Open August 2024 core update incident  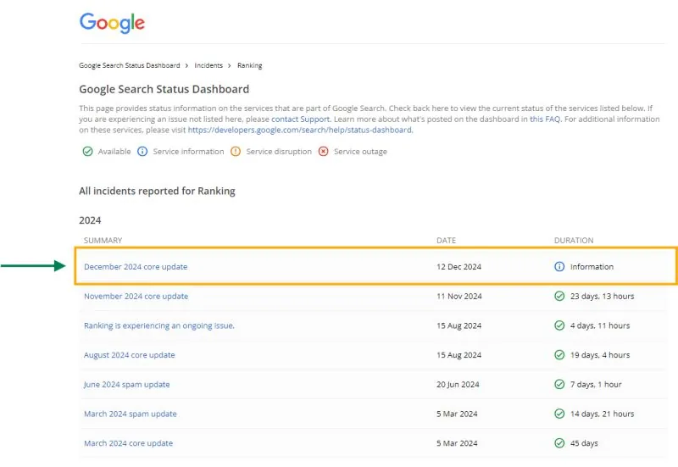130,355
